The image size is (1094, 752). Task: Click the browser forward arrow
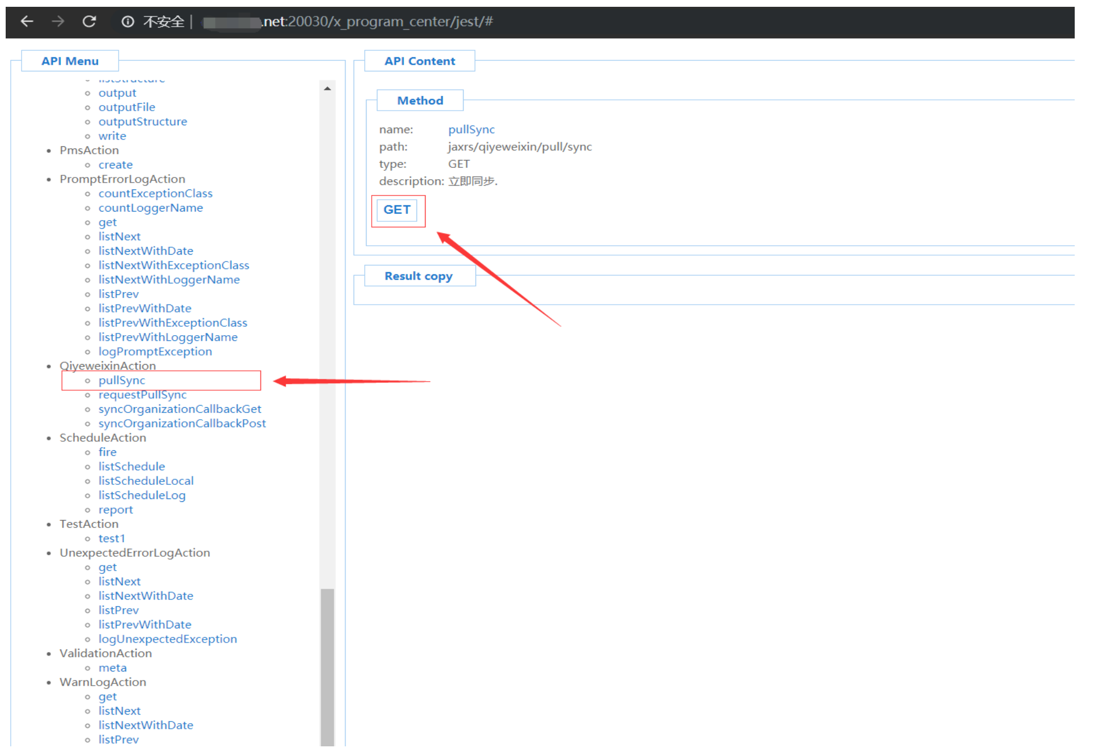[x=58, y=22]
